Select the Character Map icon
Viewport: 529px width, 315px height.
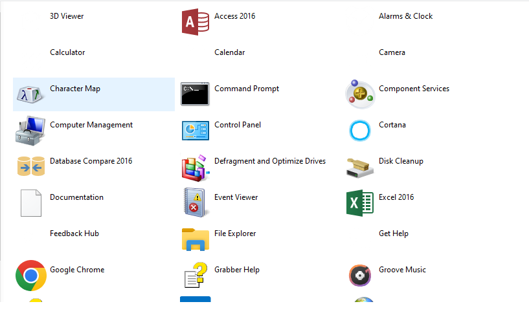tap(30, 94)
